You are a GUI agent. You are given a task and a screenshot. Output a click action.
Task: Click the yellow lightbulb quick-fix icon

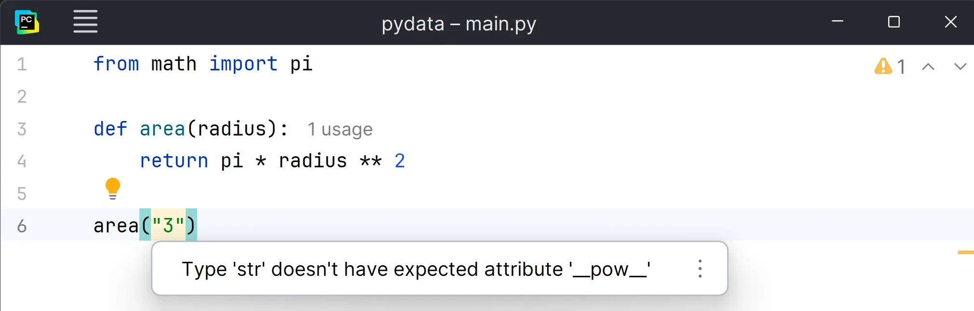[x=113, y=189]
